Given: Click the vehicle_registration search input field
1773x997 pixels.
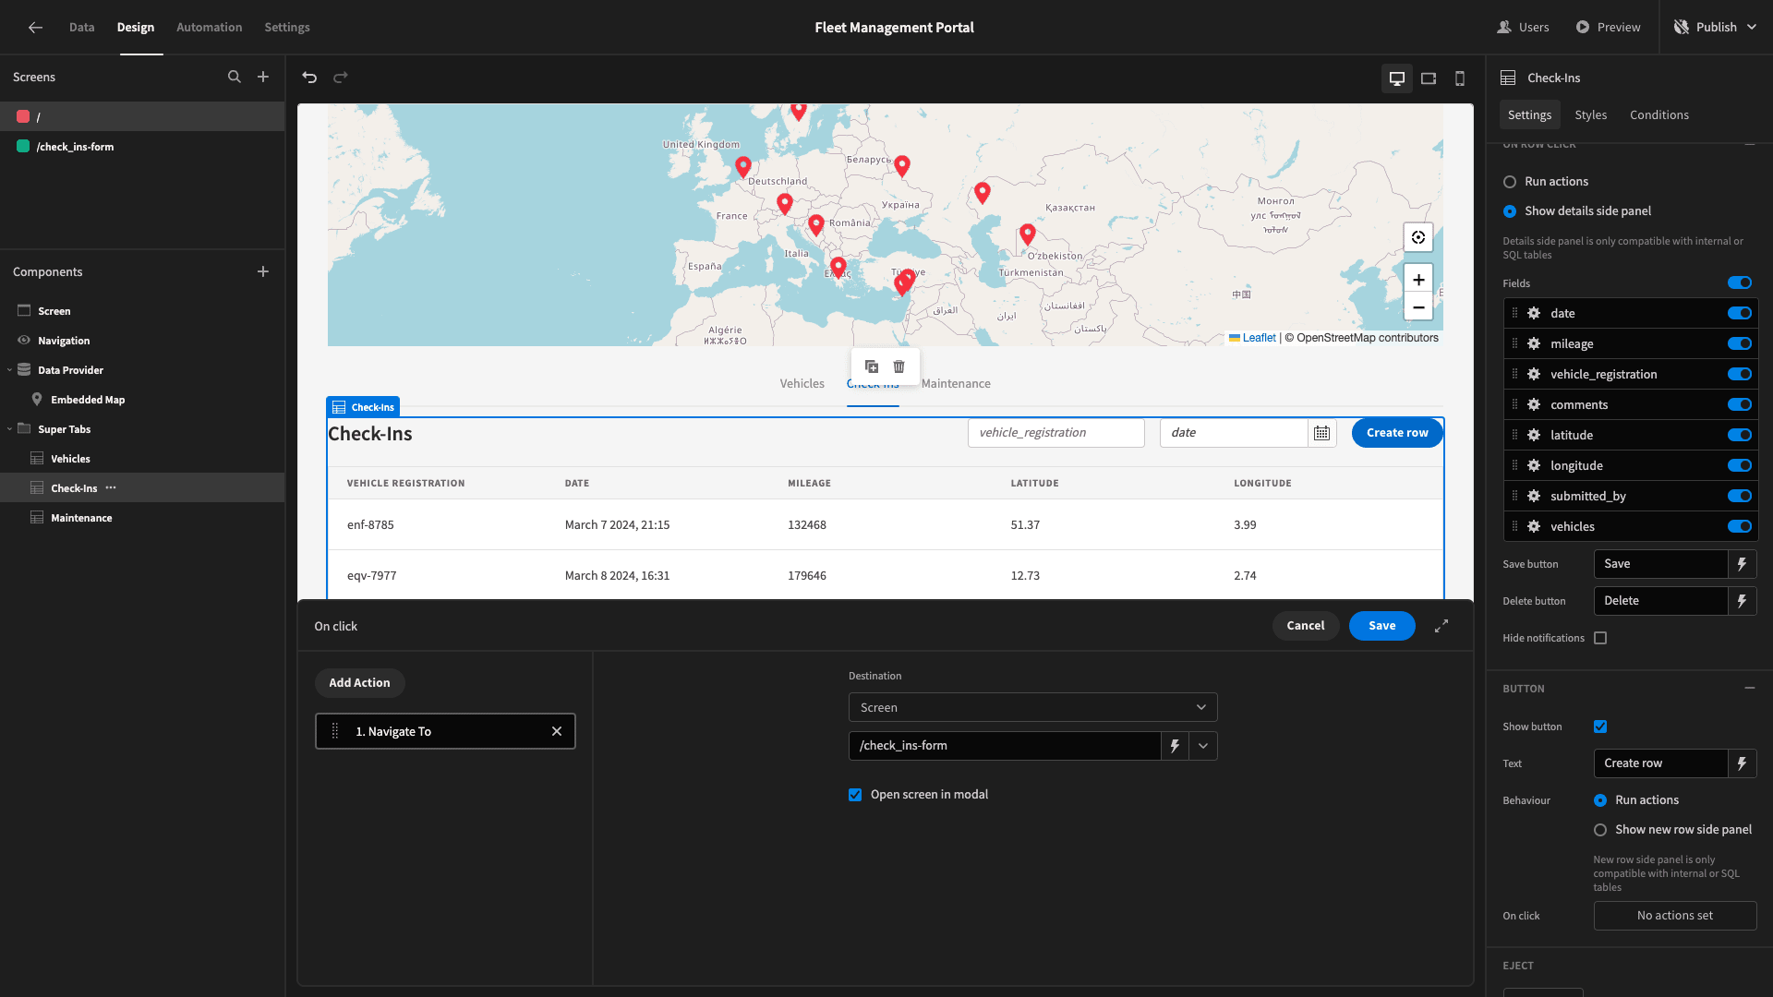Looking at the screenshot, I should point(1055,432).
